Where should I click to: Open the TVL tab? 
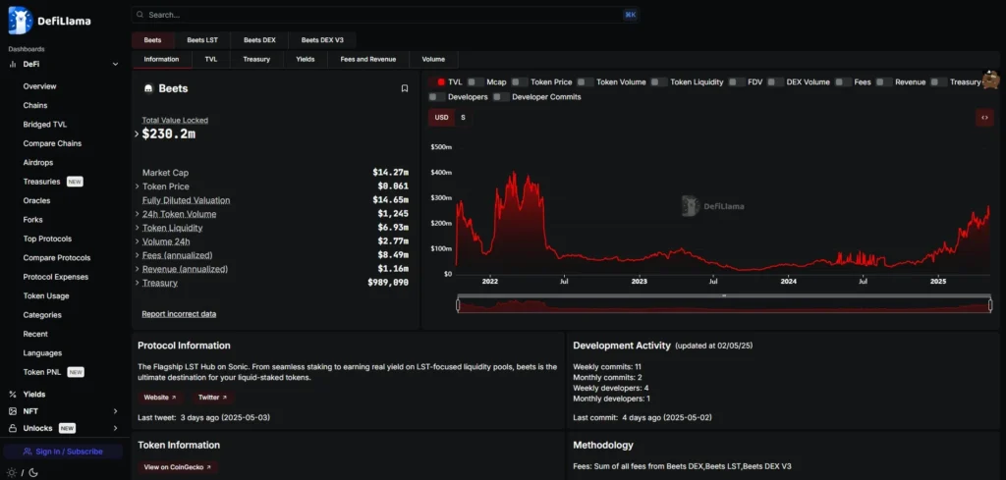[x=211, y=59]
